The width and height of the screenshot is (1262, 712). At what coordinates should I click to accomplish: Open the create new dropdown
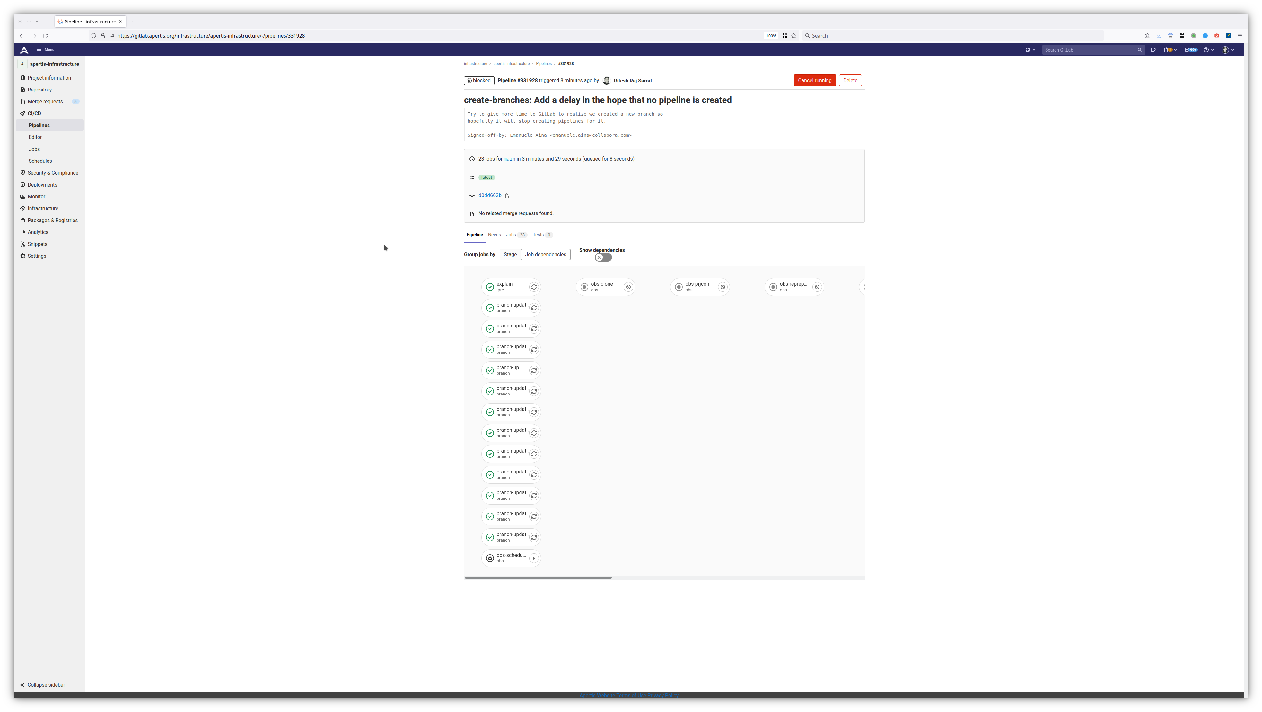1030,50
